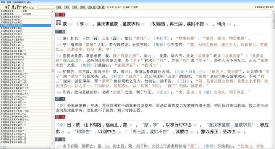
Task: Select the 前言 entry in the list
Action: pyautogui.click(x=26, y=11)
